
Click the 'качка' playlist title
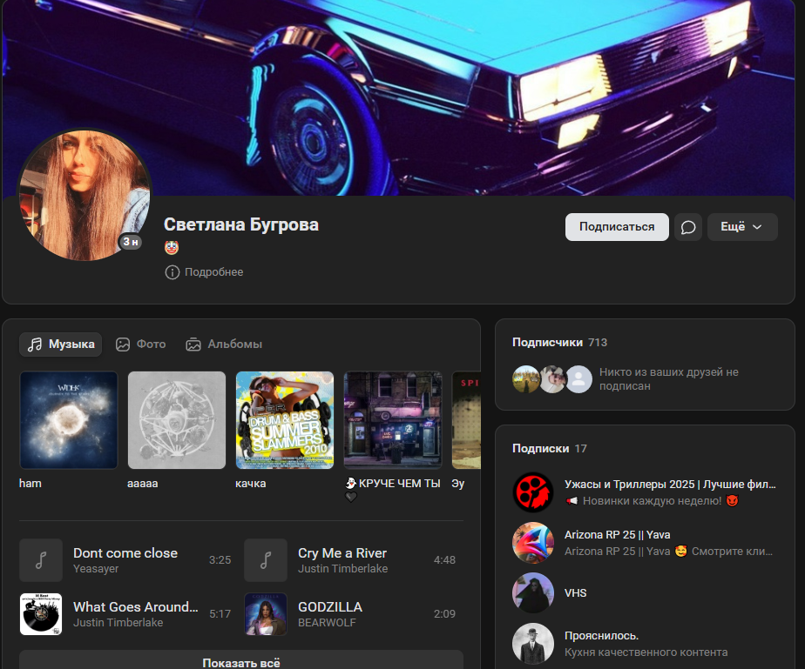coord(251,484)
